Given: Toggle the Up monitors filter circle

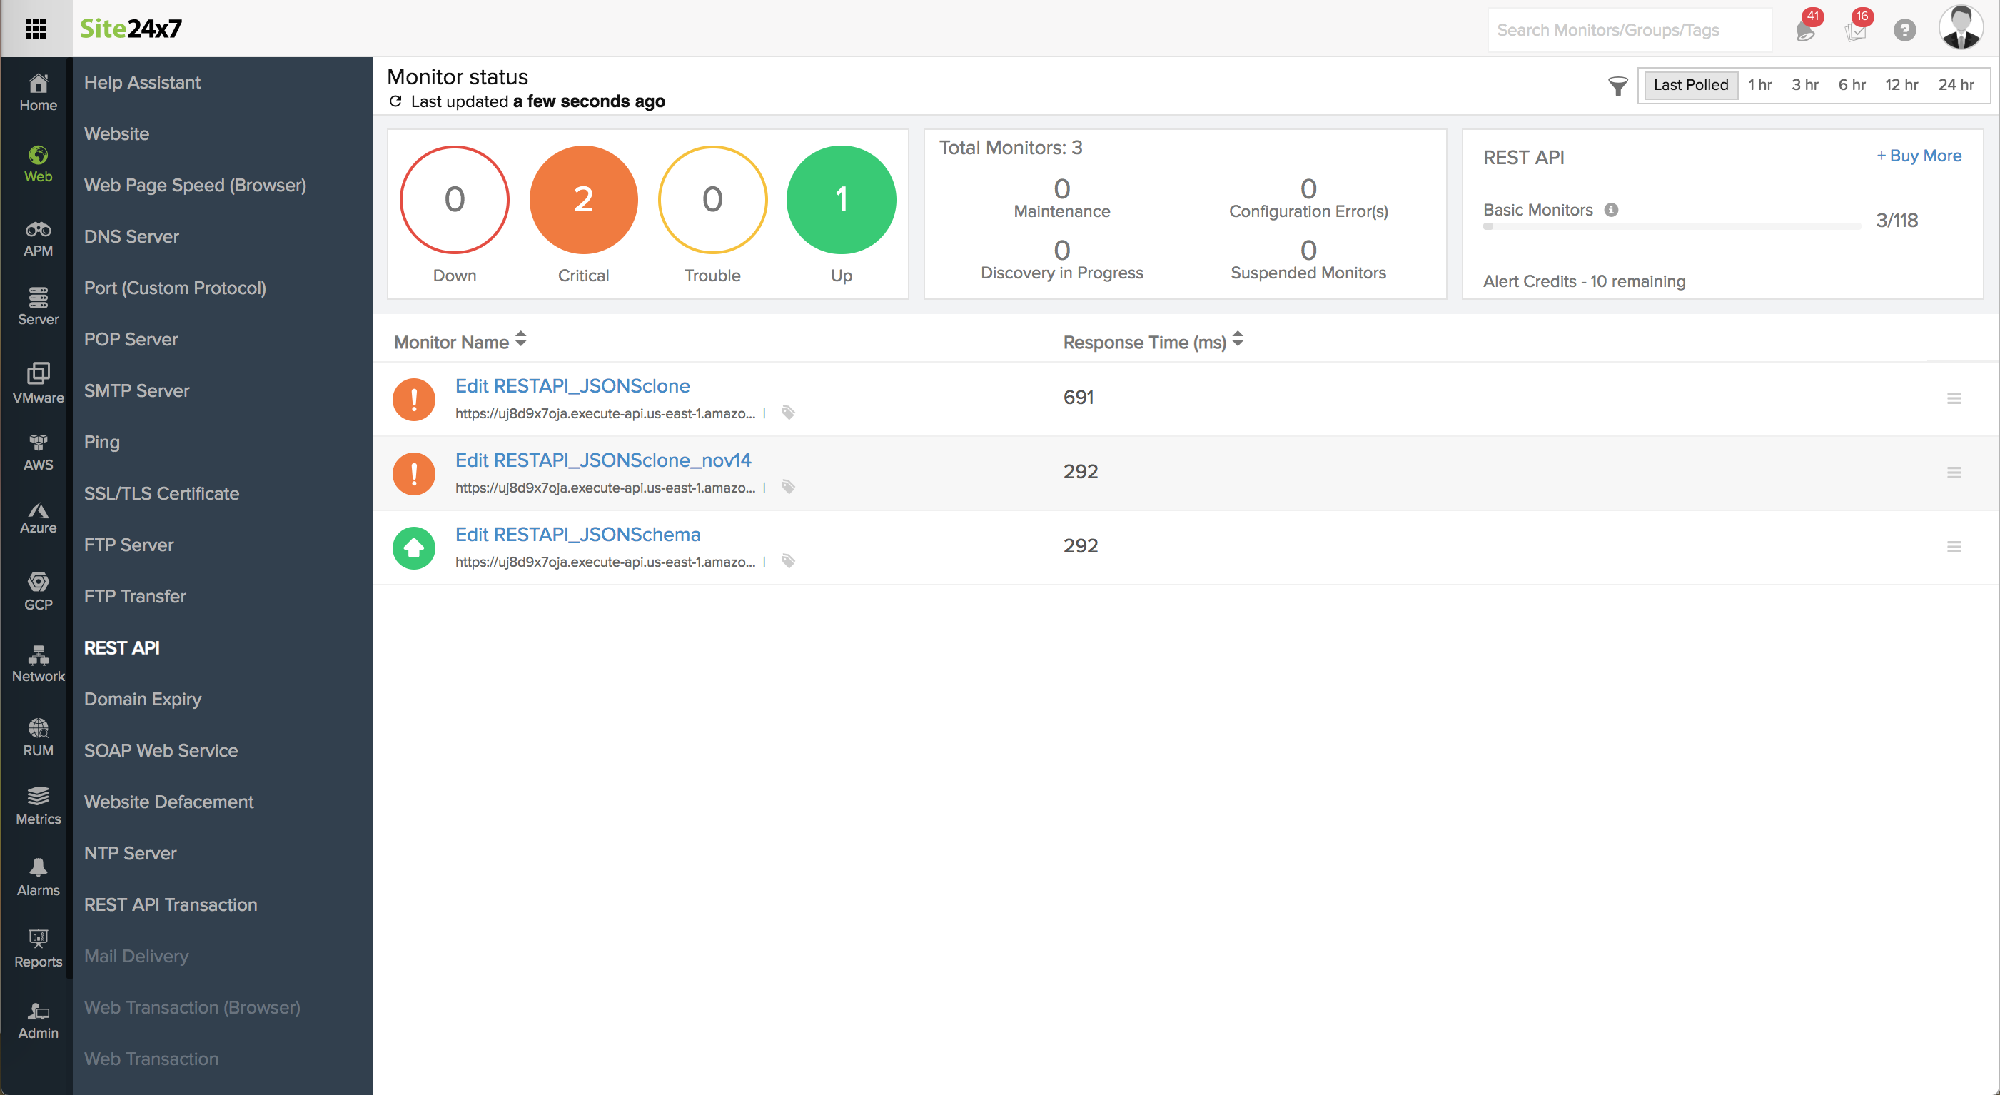Looking at the screenshot, I should click(841, 200).
